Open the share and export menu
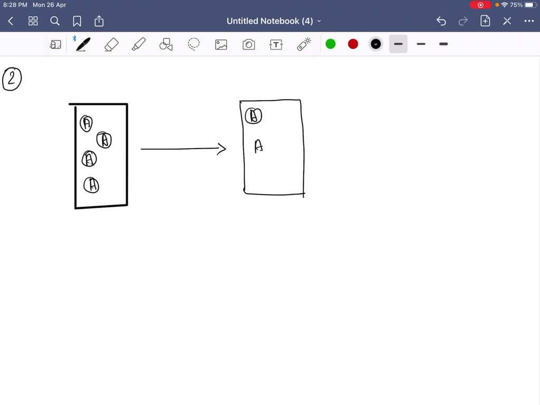Image resolution: width=540 pixels, height=405 pixels. (x=99, y=21)
